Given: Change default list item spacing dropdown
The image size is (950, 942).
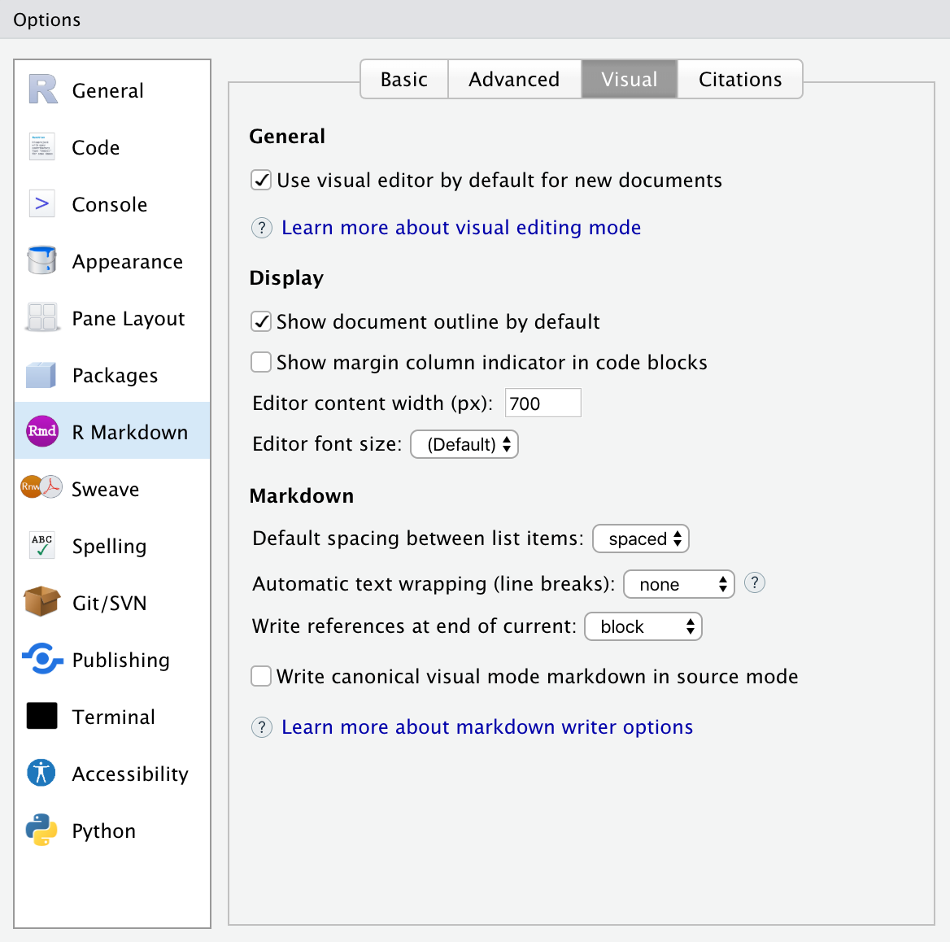Looking at the screenshot, I should [641, 539].
